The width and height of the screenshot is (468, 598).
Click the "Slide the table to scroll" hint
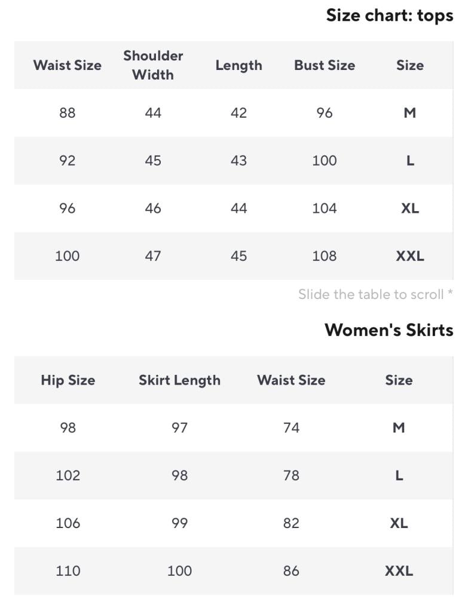375,294
